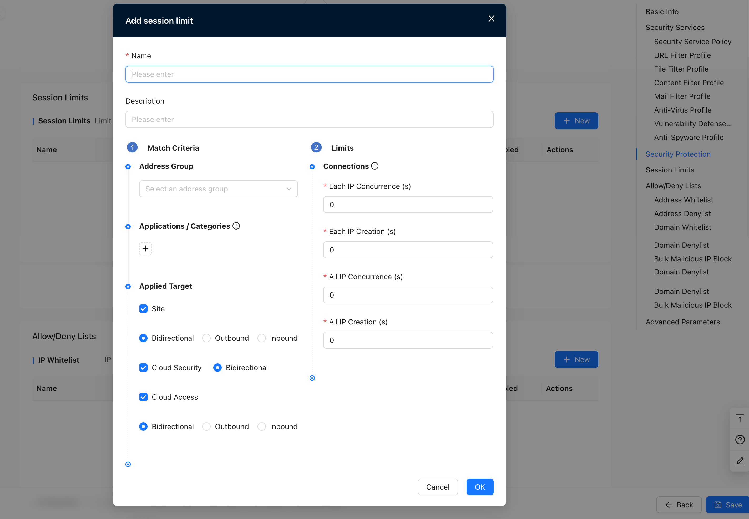Image resolution: width=749 pixels, height=519 pixels.
Task: Click the scroll-to-top arrow icon
Action: [x=740, y=418]
